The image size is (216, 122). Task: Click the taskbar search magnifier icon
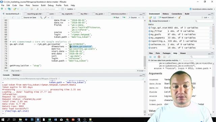point(8,120)
